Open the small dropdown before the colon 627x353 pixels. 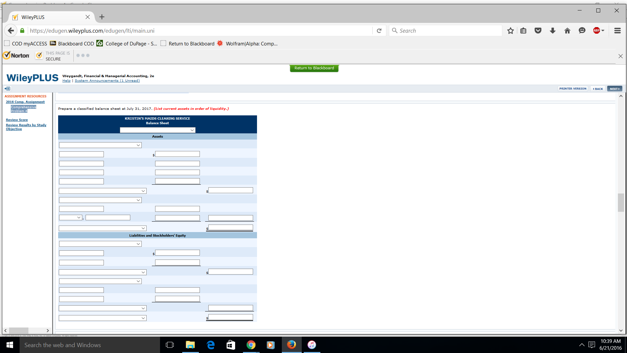point(71,218)
